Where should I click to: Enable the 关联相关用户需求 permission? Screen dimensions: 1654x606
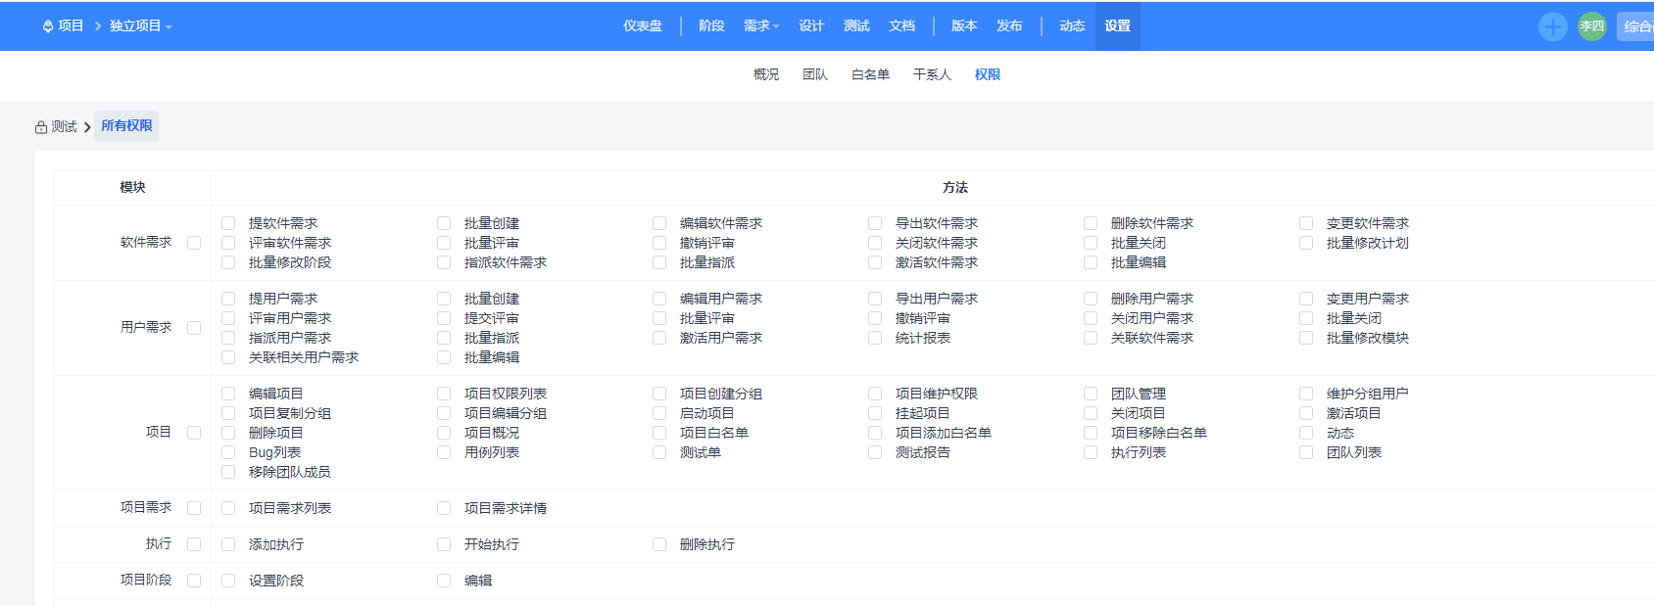(x=228, y=357)
